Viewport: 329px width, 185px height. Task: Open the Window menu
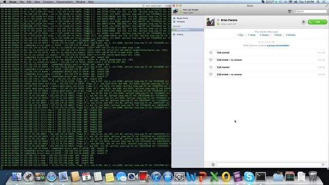coord(80,2)
